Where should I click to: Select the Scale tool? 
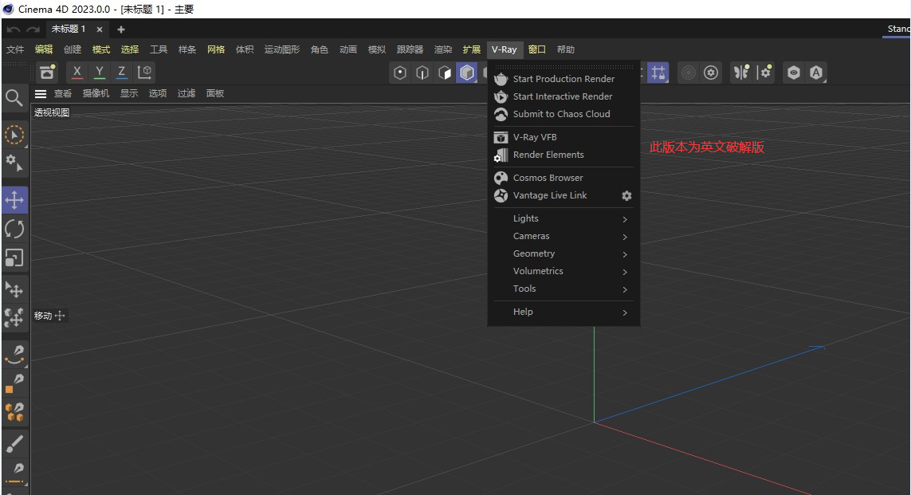(x=14, y=257)
